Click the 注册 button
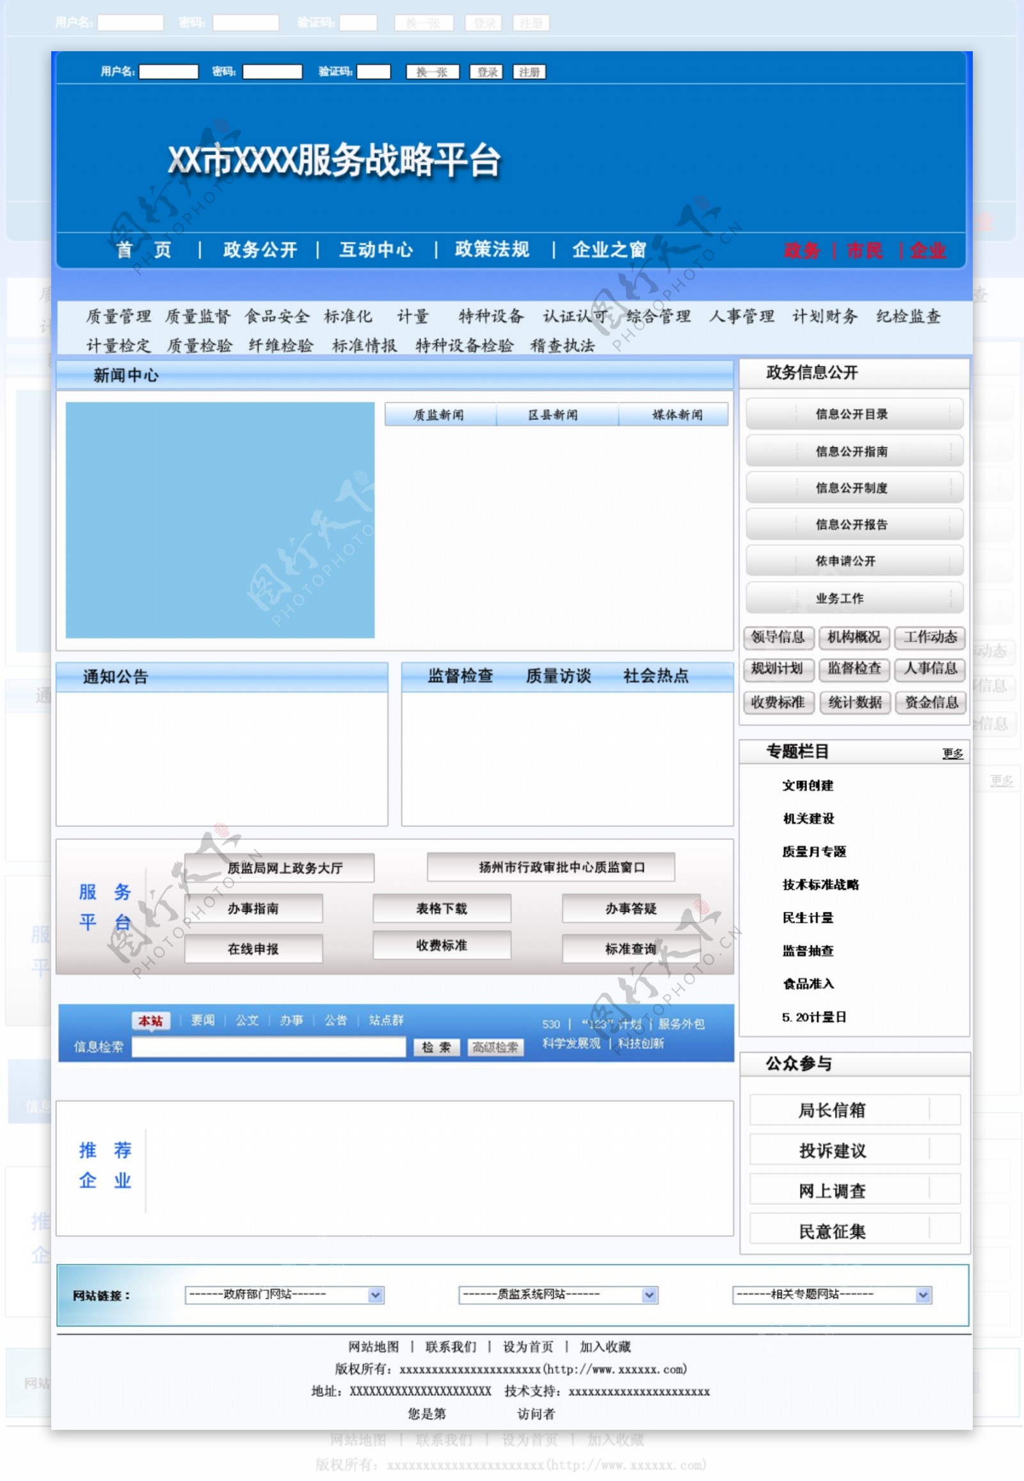This screenshot has width=1024, height=1481. [x=529, y=72]
